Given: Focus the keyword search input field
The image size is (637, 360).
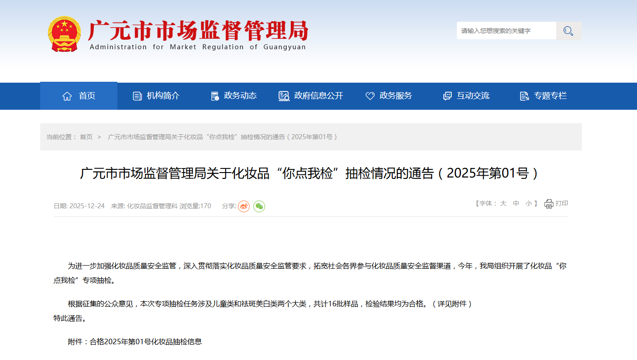Looking at the screenshot, I should (x=506, y=31).
